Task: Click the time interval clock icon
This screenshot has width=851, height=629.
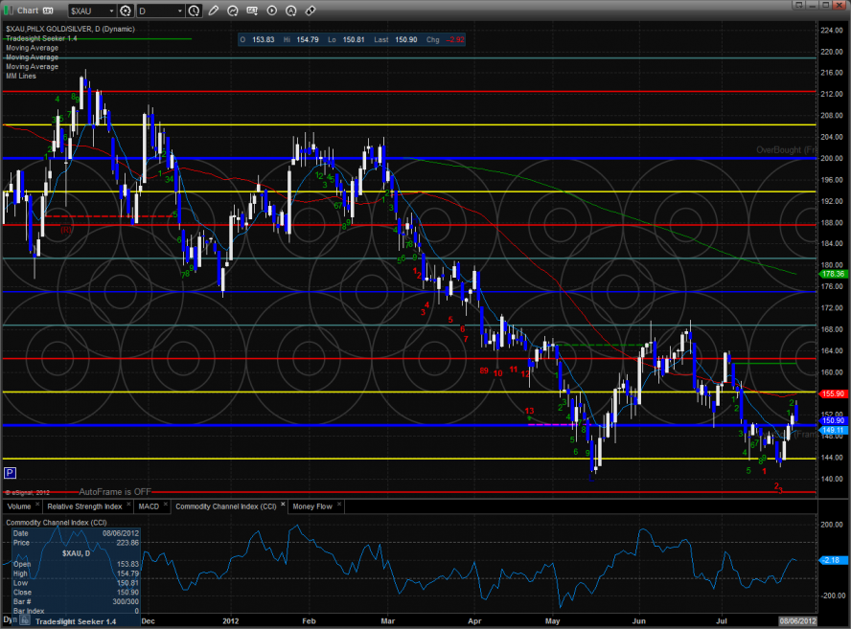Action: point(195,11)
